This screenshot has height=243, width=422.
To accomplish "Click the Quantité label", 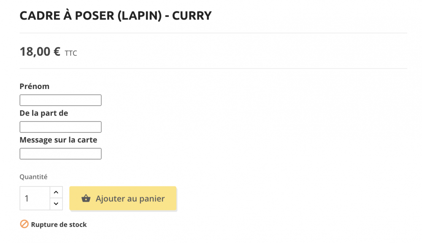I will tap(33, 177).
